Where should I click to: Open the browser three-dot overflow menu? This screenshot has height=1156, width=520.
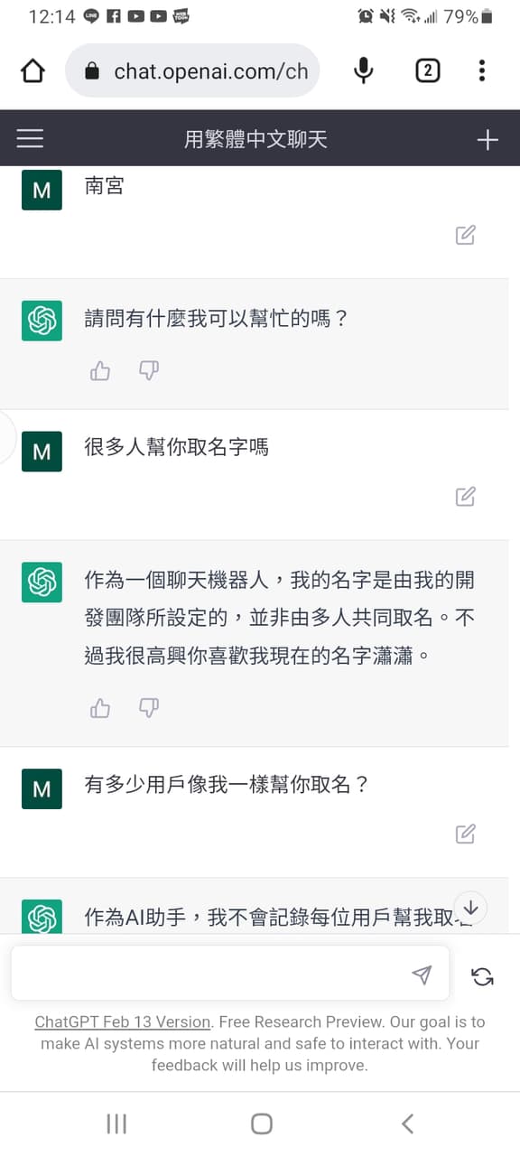click(482, 70)
